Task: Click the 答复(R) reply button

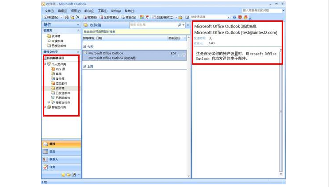Action: [90, 17]
